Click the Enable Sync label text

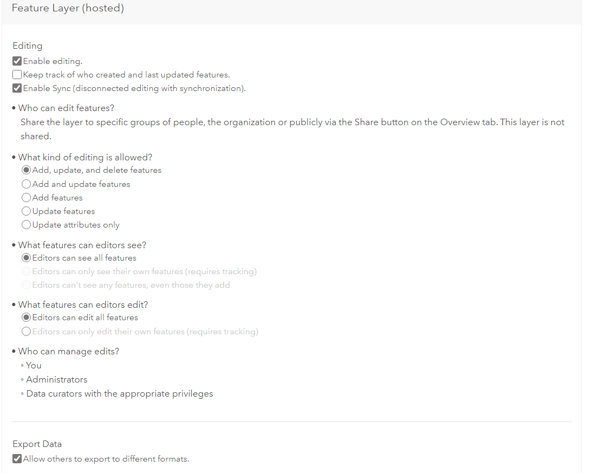(x=134, y=88)
